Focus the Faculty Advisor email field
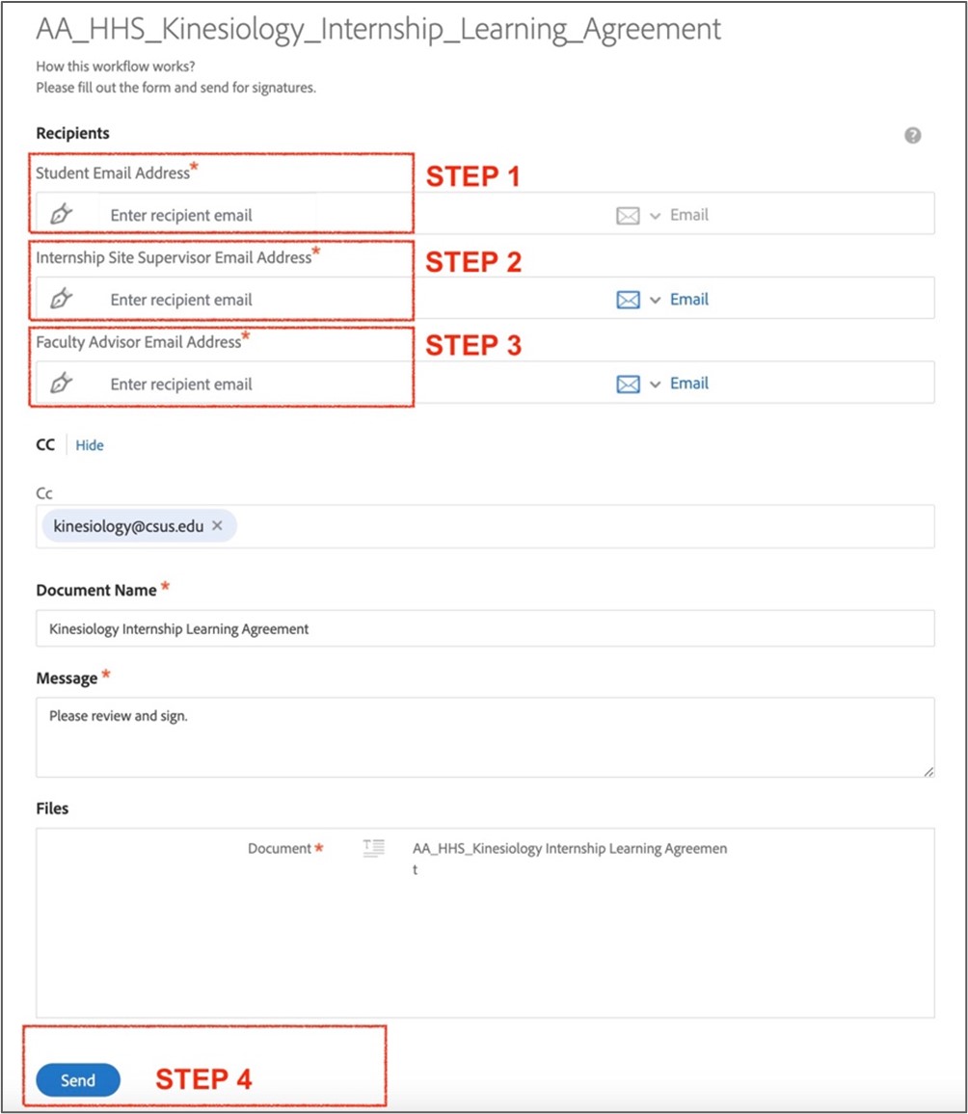Viewport: 968px width, 1114px height. tap(356, 384)
